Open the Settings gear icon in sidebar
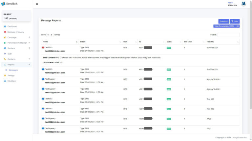This screenshot has height=141, width=252. [x=5, y=75]
